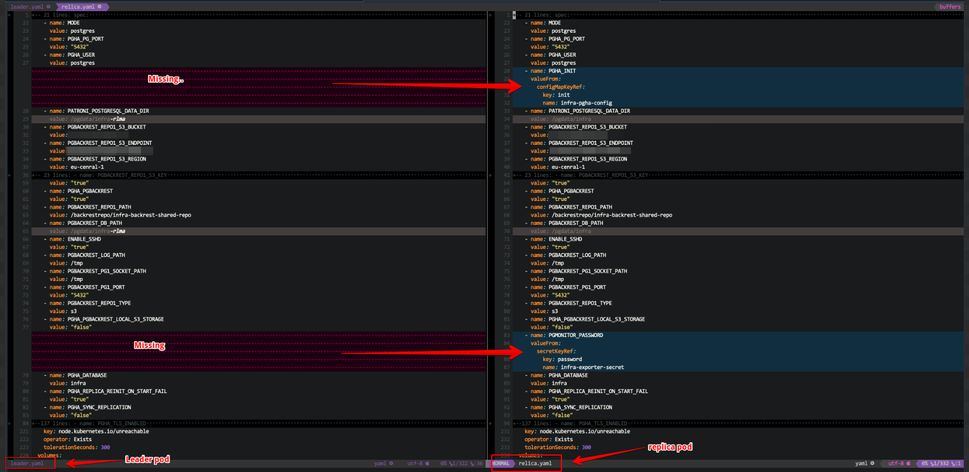
Task: Click the 'secretKeyRef:' line in right pane
Action: coord(556,352)
